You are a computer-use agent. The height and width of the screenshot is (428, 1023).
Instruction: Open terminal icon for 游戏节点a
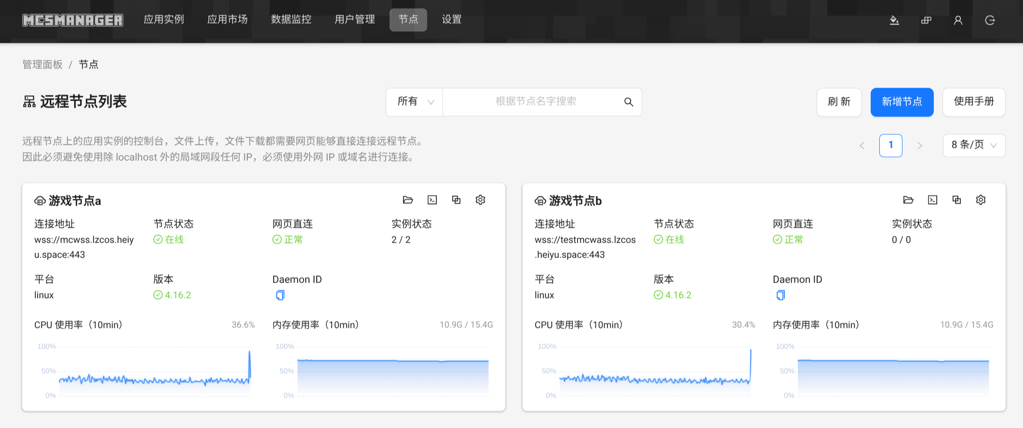[x=432, y=200]
